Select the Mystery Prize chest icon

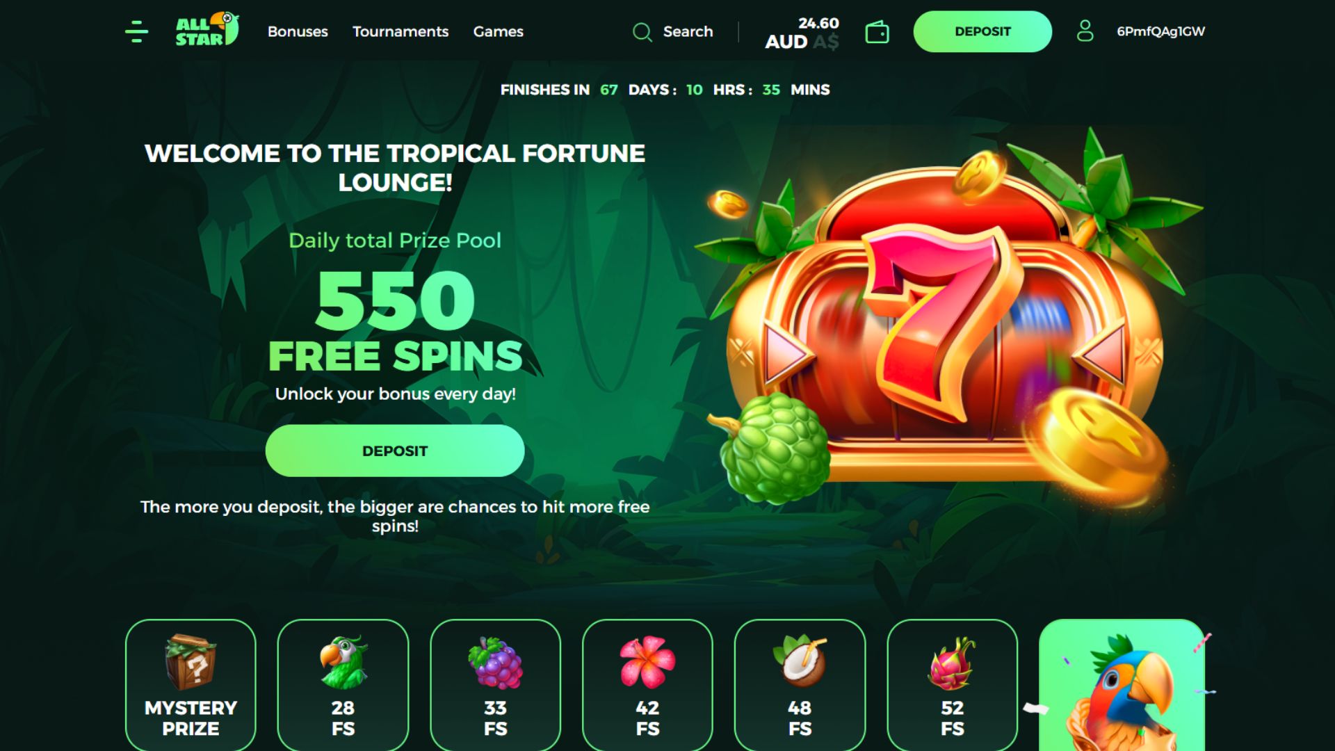click(191, 661)
